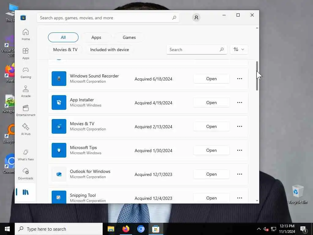Open the notification center icon
Viewport: 313px width, 235px height.
pos(303,229)
